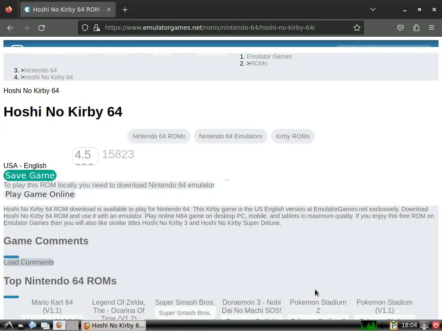Open the taskbar file manager icon
This screenshot has width=442, height=331.
(x=21, y=326)
